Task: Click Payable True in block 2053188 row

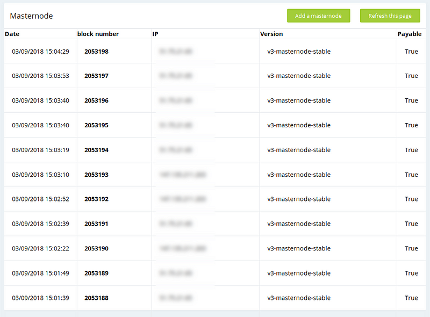Action: tap(411, 298)
